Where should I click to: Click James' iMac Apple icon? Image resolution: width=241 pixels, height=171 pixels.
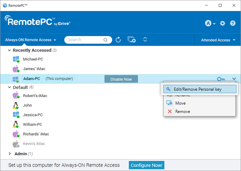pos(16,69)
